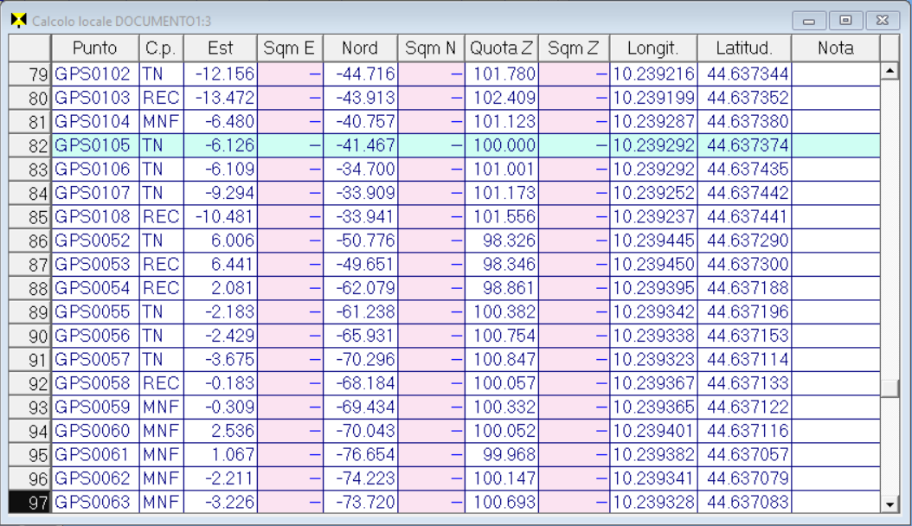Click the Latitud. column header

[x=743, y=48]
